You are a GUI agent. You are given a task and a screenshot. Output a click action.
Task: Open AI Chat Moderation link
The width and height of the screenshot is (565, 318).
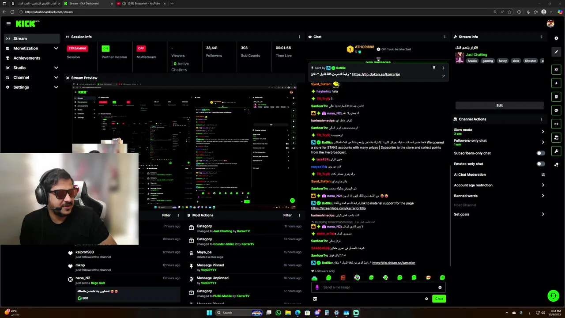[499, 174]
